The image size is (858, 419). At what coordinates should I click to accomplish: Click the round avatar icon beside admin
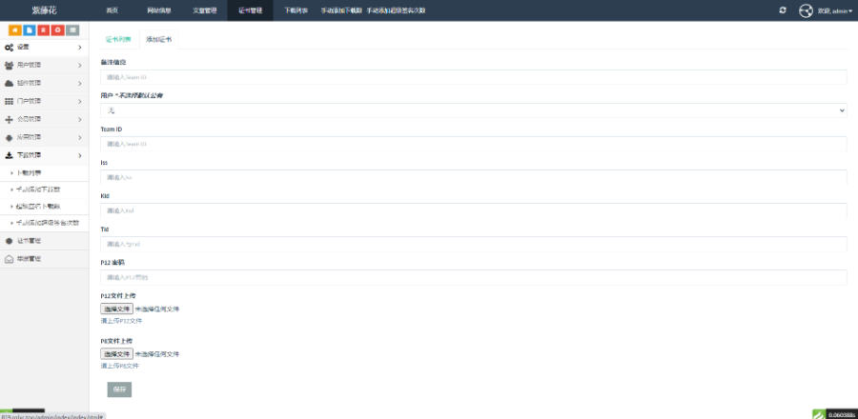coord(806,10)
